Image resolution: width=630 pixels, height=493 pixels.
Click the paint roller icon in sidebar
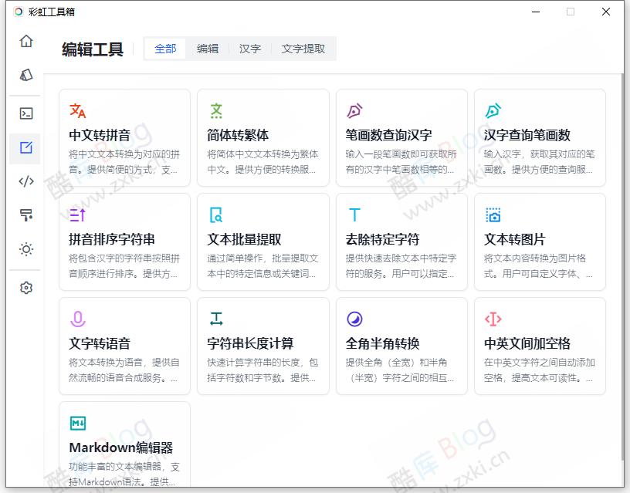pos(25,215)
